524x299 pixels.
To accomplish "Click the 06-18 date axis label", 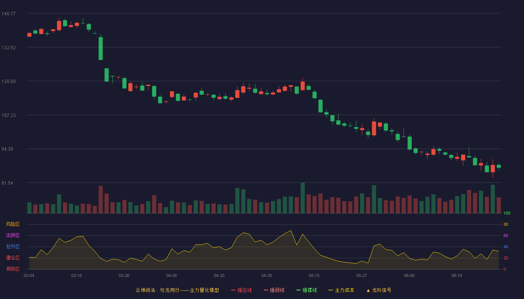I will click(457, 275).
